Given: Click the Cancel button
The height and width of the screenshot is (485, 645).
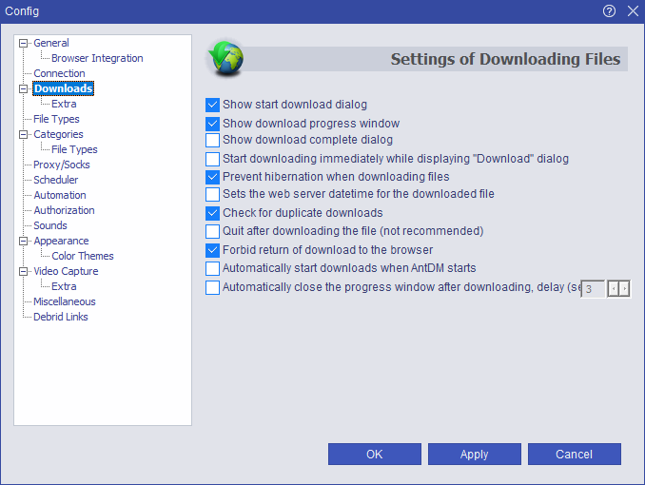Looking at the screenshot, I should pyautogui.click(x=575, y=455).
